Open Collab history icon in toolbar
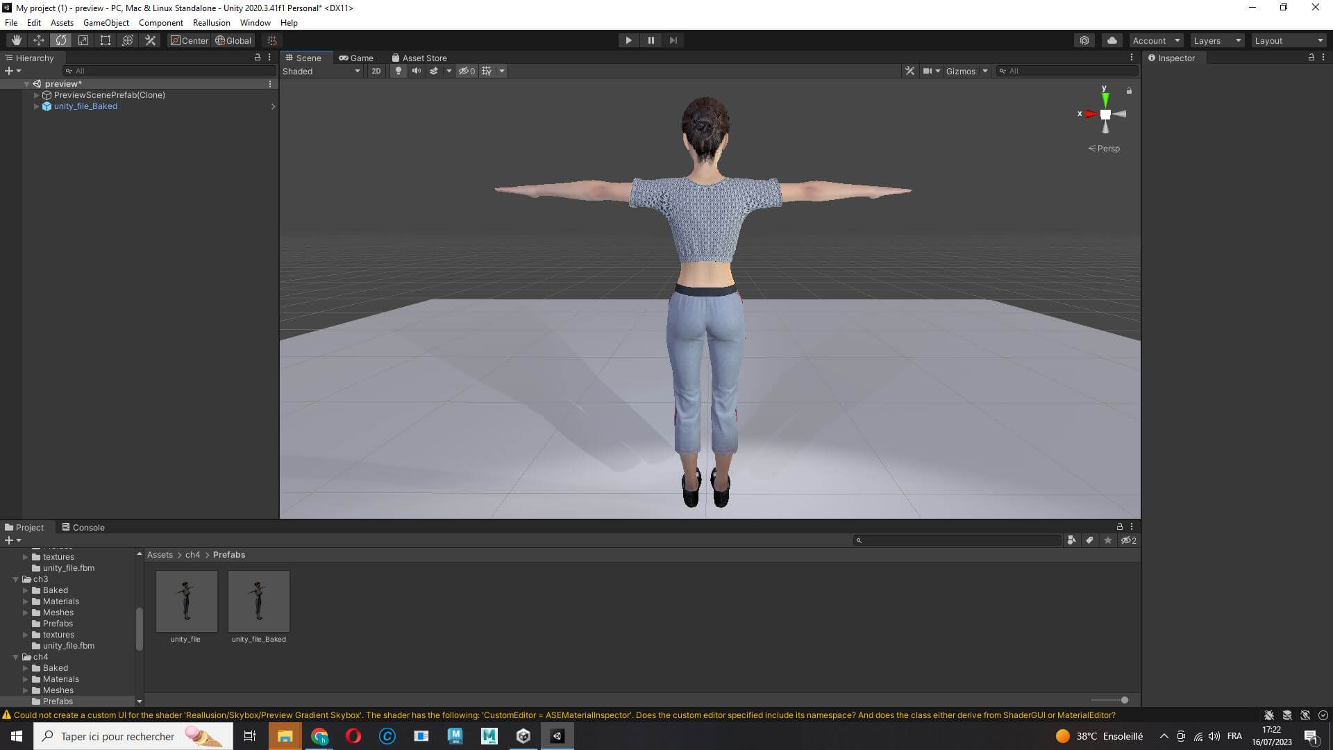Image resolution: width=1333 pixels, height=750 pixels. 1084,40
